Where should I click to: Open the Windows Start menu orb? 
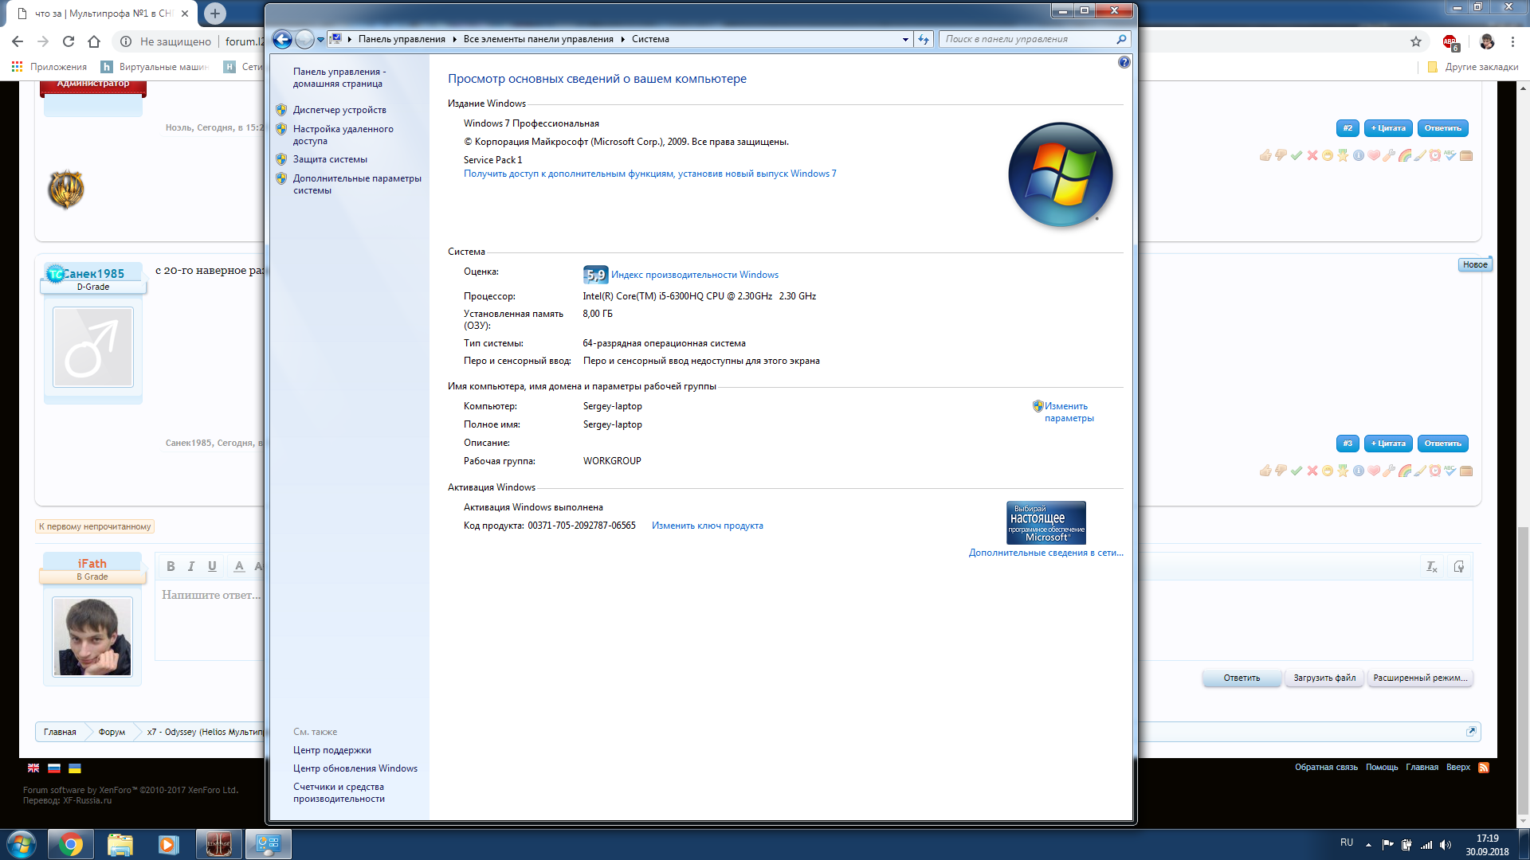22,844
